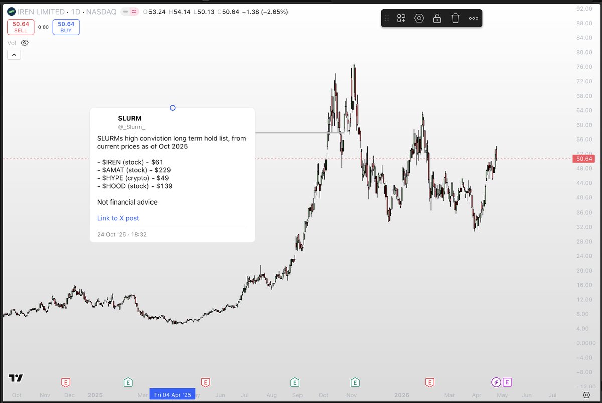Click red earnings marker in early 2026
The height and width of the screenshot is (403, 602).
[429, 382]
